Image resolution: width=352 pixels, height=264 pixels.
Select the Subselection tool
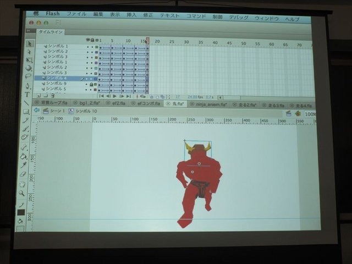coord(29,52)
